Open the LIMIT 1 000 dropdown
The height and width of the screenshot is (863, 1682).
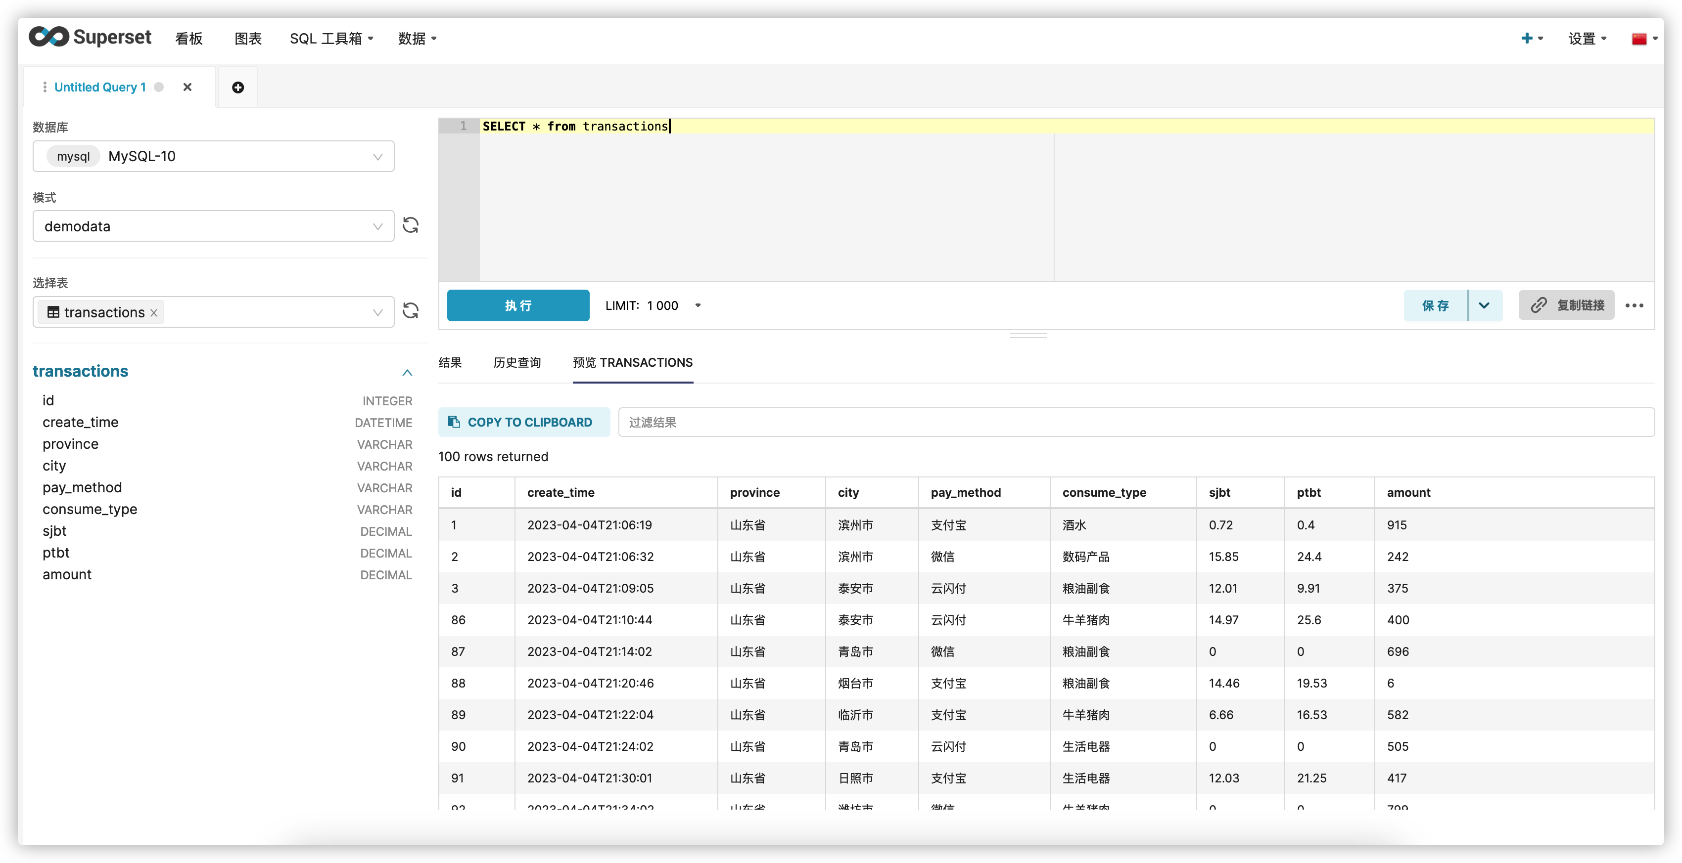click(653, 306)
